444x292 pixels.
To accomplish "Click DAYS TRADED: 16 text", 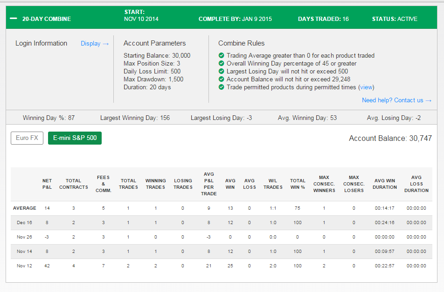I will 323,19.
